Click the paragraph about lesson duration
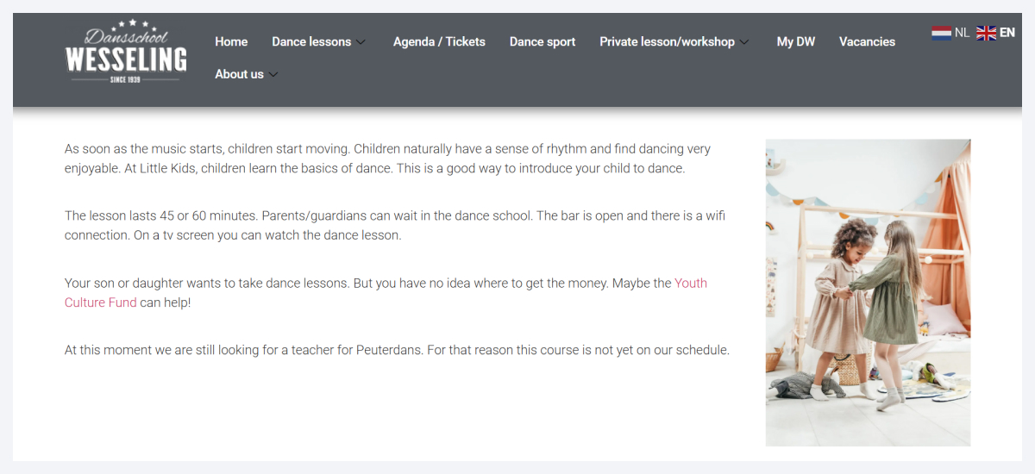This screenshot has height=474, width=1035. coord(394,225)
